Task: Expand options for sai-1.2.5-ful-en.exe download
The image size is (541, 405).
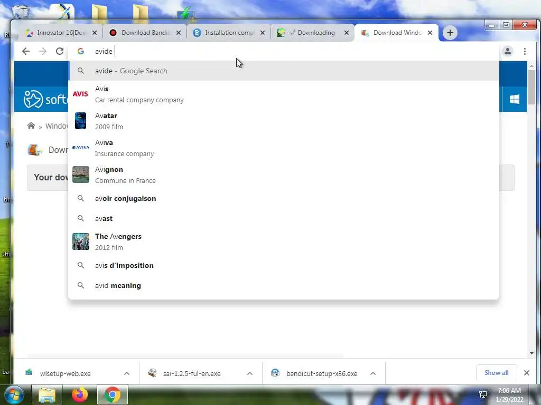Action: 250,373
